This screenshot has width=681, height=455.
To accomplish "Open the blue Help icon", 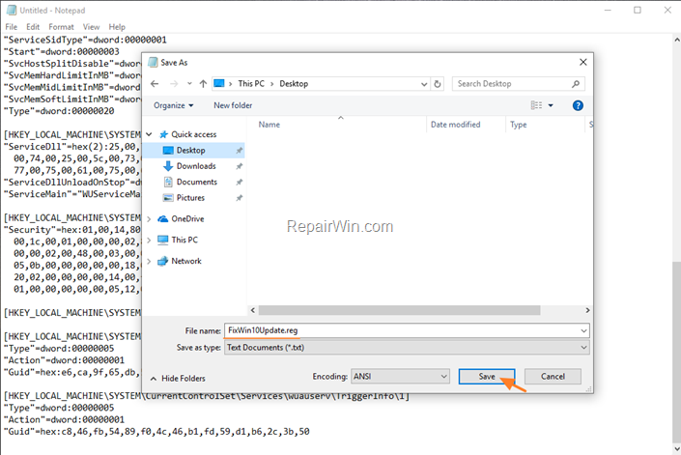I will 578,105.
